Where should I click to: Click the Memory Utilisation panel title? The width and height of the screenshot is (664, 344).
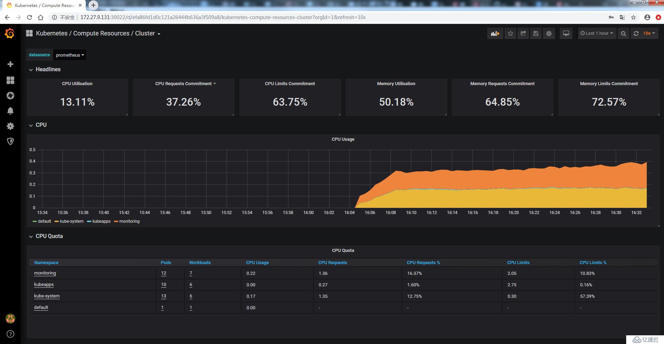click(396, 84)
